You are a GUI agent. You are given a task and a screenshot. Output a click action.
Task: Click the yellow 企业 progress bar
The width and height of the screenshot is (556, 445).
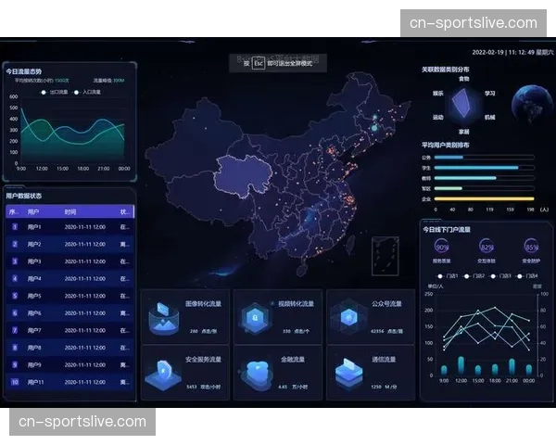pyautogui.click(x=484, y=198)
